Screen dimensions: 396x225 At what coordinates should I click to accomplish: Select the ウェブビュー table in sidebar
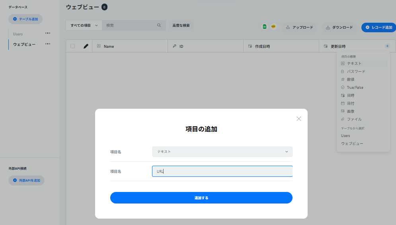click(24, 45)
